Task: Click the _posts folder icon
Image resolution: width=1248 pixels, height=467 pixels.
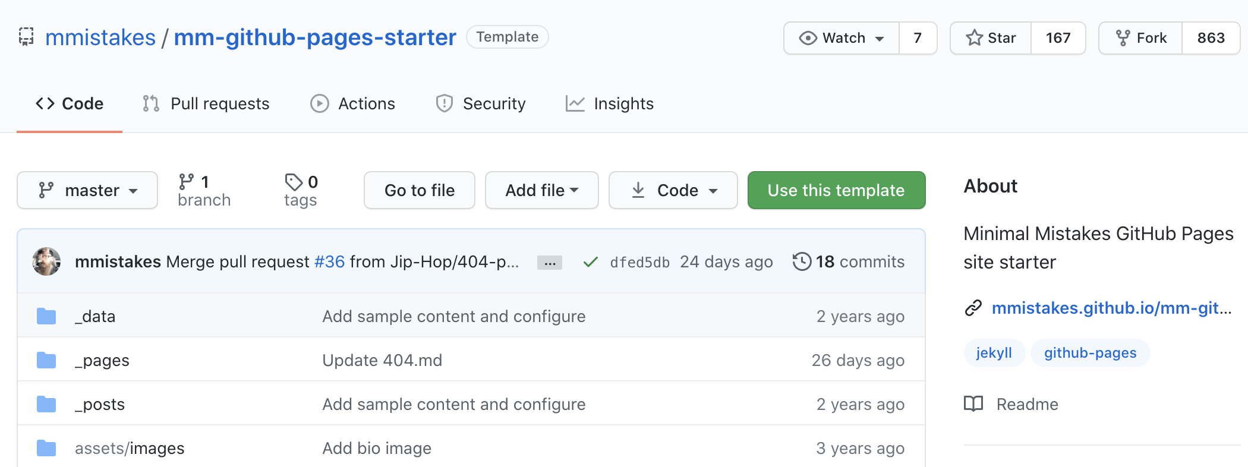Action: pyautogui.click(x=46, y=404)
